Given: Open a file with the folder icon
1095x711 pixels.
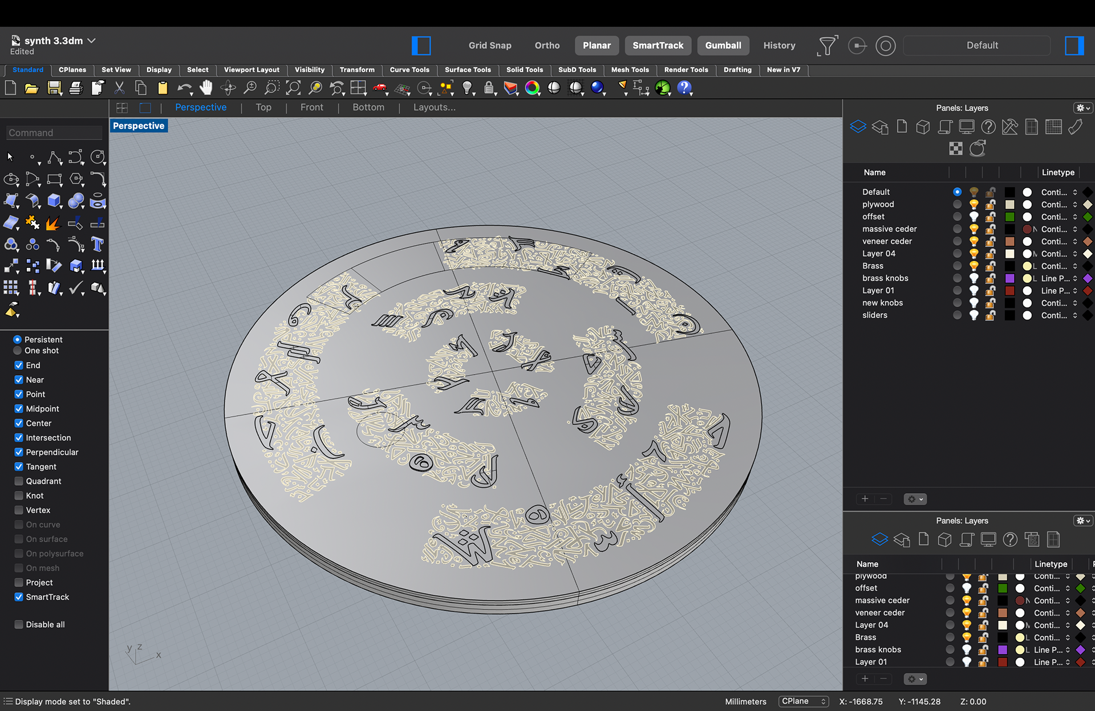Looking at the screenshot, I should (x=32, y=88).
